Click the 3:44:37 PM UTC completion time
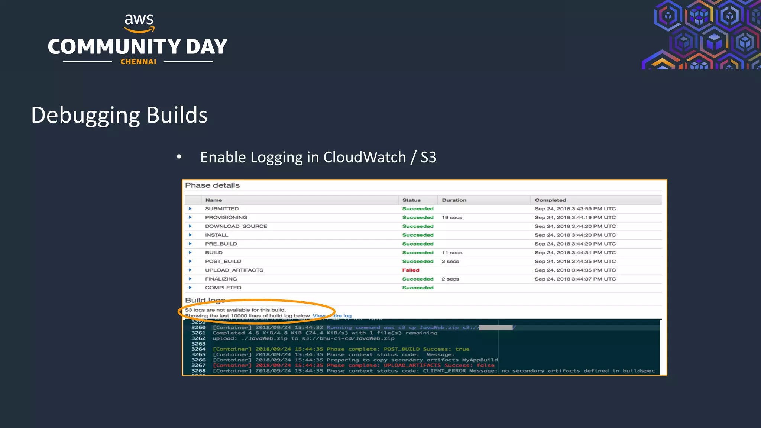761x428 pixels. point(575,279)
